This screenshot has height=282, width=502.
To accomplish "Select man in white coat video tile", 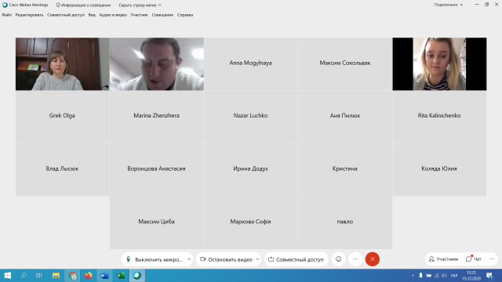I will pos(157,64).
